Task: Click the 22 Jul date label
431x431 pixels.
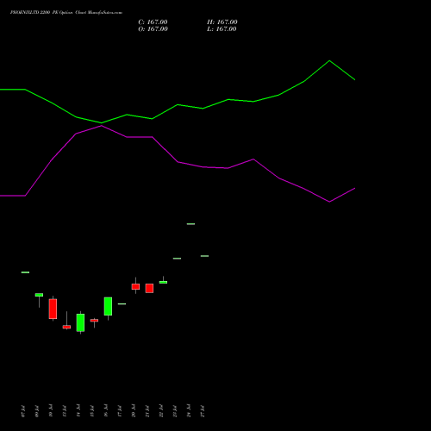Action: tap(161, 410)
